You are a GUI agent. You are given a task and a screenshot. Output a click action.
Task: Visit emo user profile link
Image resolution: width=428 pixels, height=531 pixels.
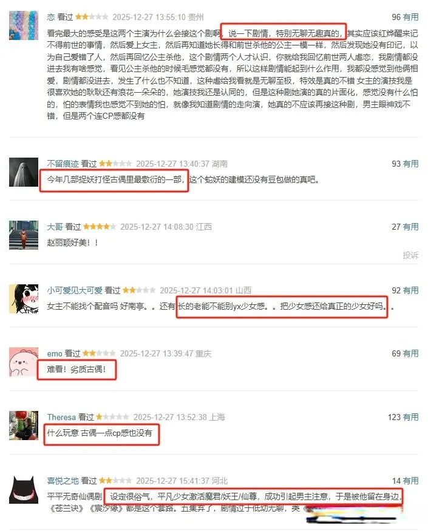pyautogui.click(x=55, y=353)
